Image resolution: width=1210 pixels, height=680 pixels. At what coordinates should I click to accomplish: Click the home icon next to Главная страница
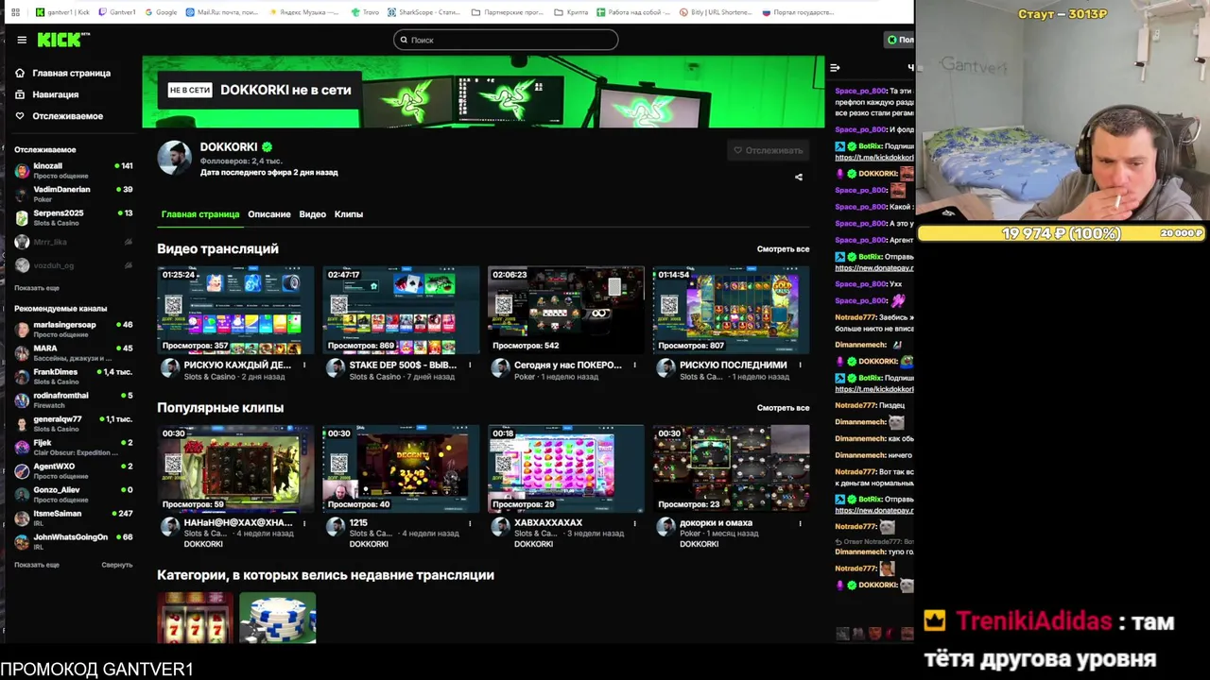[x=20, y=73]
